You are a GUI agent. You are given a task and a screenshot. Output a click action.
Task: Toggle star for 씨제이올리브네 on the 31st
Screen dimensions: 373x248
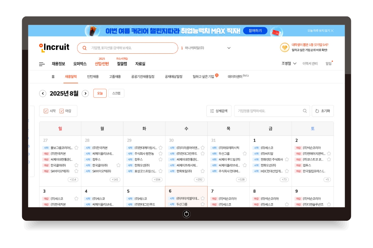pos(245,165)
